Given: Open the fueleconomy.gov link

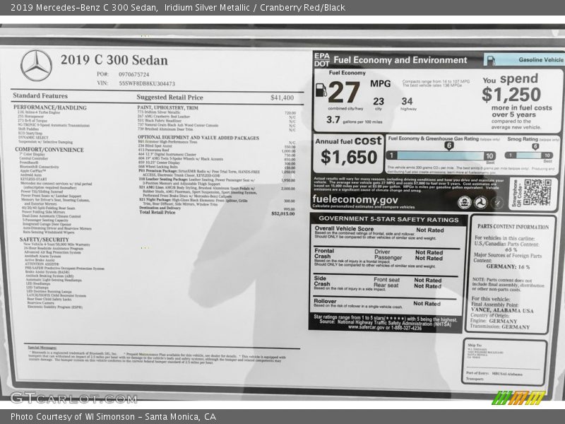Looking at the screenshot, I should pos(355,199).
